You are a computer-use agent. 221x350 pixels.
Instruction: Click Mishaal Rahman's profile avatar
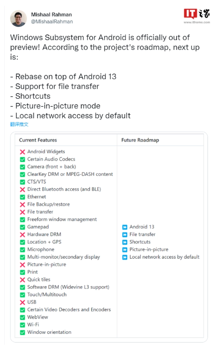pyautogui.click(x=18, y=19)
